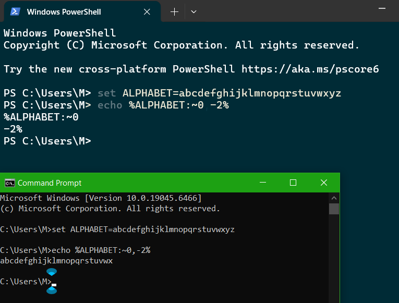This screenshot has width=399, height=303.
Task: Click the 'Microsoft Windows [Version 10.0.19045.6466]' line
Action: (101, 198)
